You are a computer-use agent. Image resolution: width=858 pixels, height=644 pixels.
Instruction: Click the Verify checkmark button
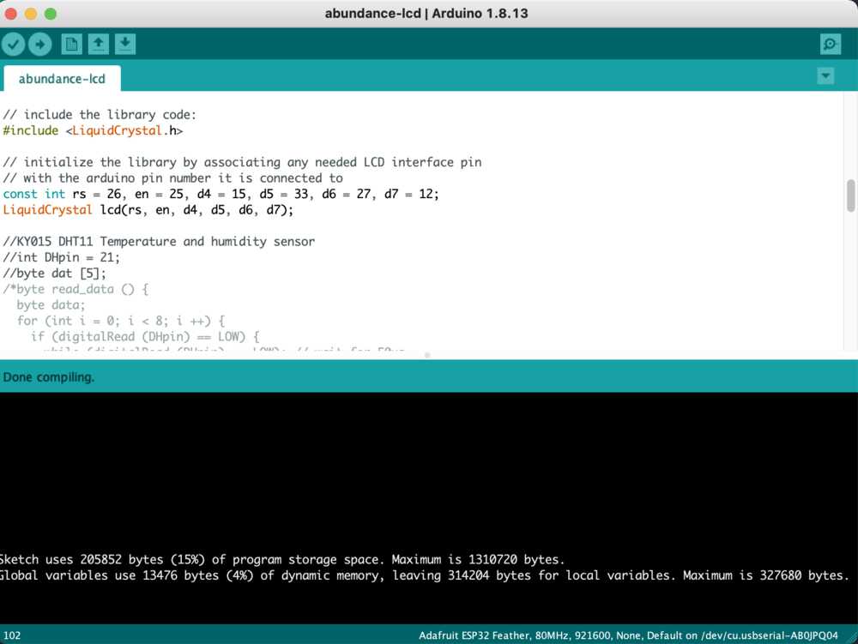click(x=14, y=45)
